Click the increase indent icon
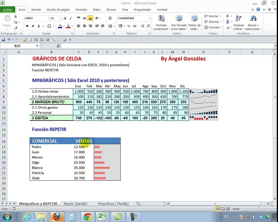 [x=103, y=26]
